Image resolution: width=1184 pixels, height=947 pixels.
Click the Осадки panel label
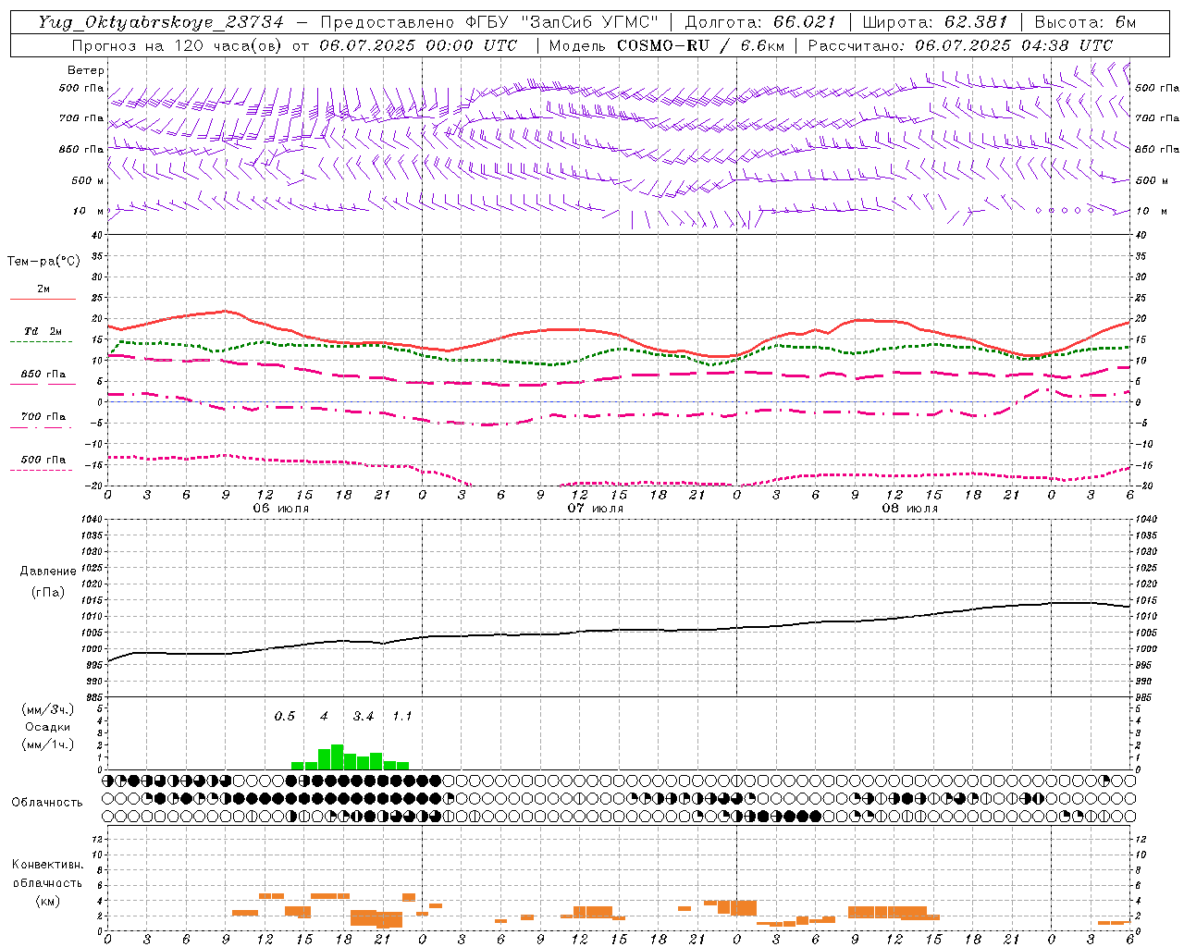48,727
